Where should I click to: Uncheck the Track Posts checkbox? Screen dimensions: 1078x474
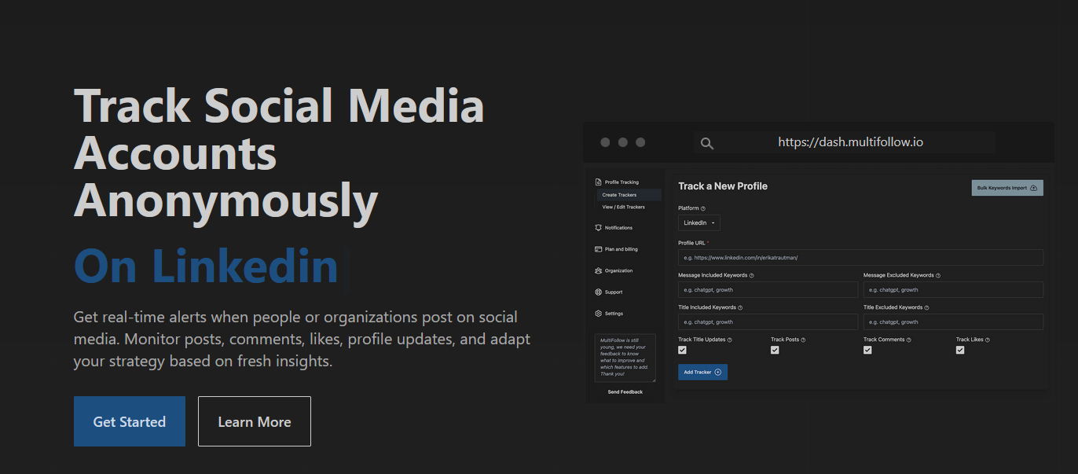pyautogui.click(x=775, y=350)
